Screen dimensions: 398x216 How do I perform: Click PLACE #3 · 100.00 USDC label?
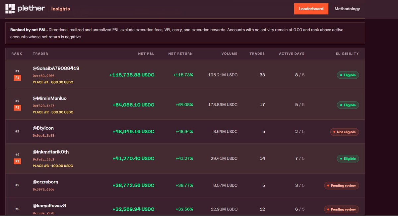tap(53, 166)
